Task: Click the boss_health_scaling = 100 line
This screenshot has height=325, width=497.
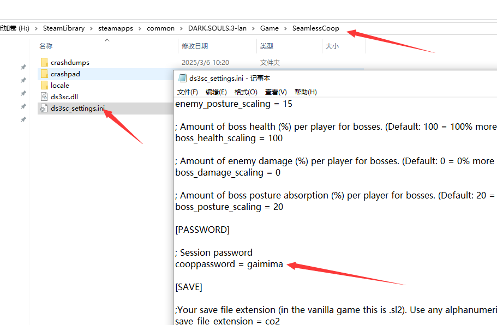Action: [x=229, y=139]
